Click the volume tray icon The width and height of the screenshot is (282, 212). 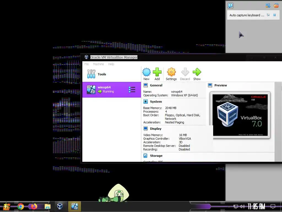point(242,206)
